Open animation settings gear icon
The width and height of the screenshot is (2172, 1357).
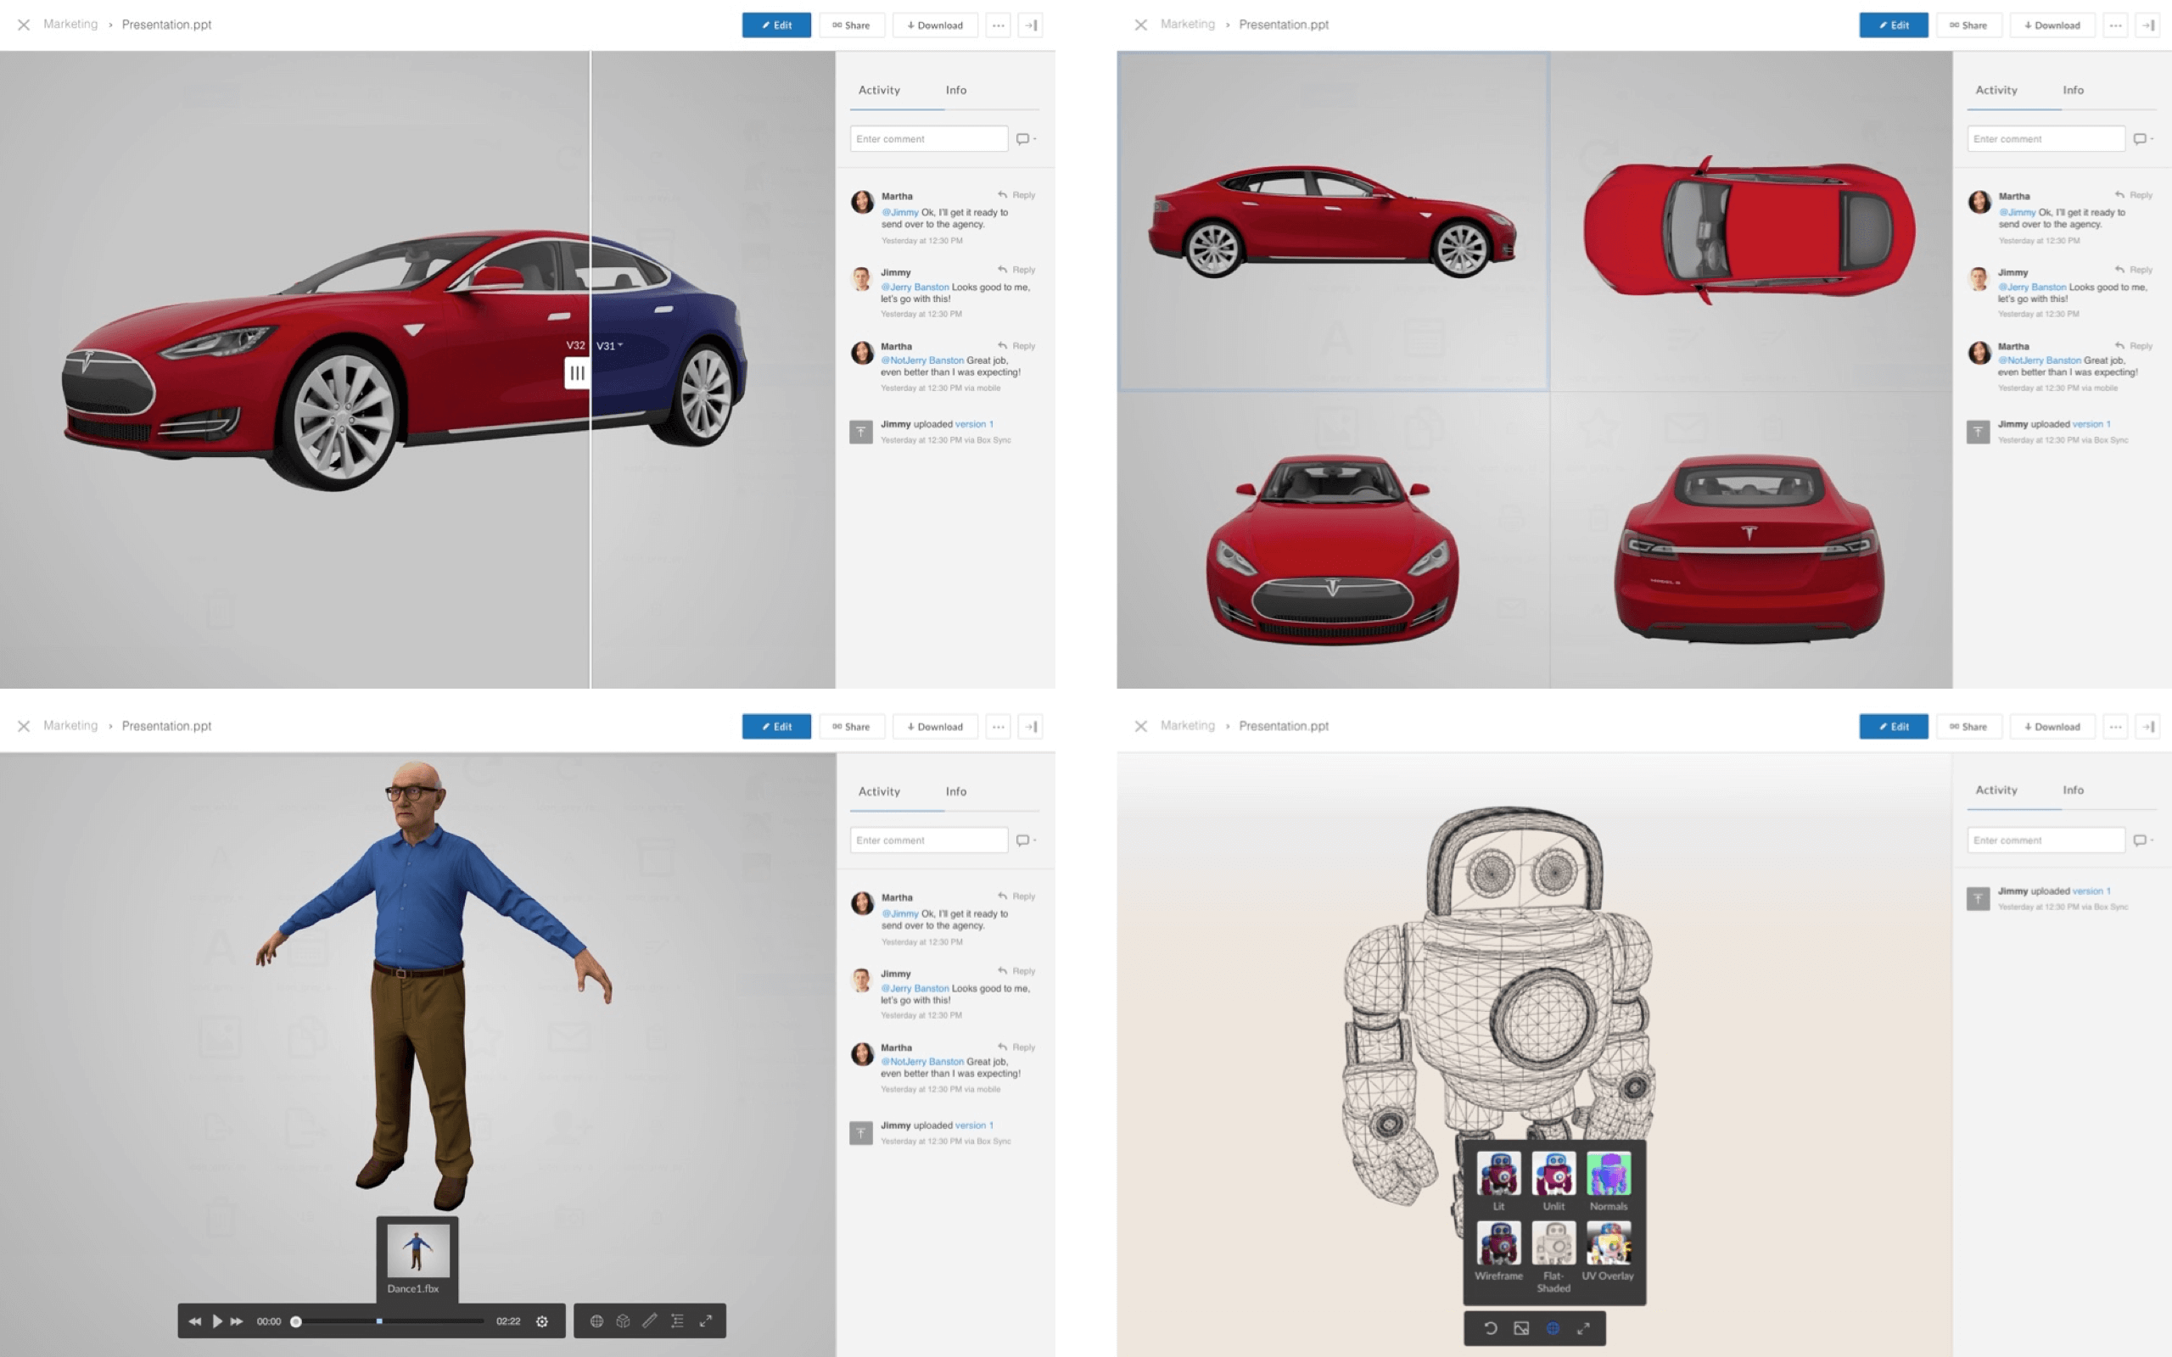tap(542, 1321)
